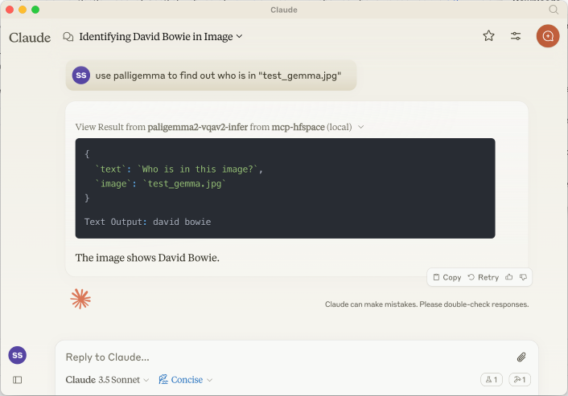Click the MCP tools hammer badge

click(x=490, y=380)
